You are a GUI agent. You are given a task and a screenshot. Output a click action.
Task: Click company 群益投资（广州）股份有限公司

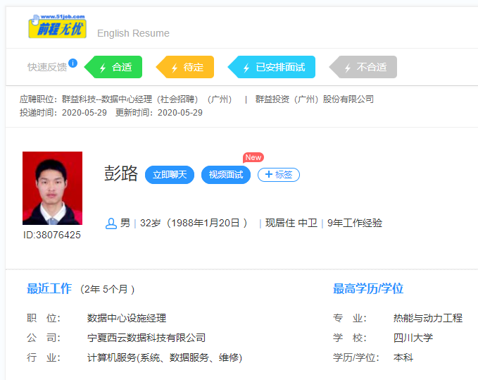tap(315, 99)
